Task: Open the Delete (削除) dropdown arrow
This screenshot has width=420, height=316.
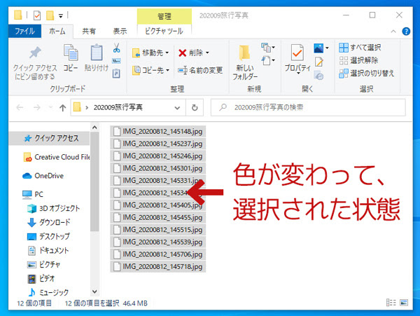Action: coord(207,53)
